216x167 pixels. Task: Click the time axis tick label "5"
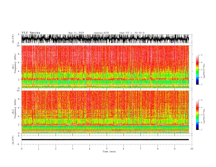[x=107, y=149]
